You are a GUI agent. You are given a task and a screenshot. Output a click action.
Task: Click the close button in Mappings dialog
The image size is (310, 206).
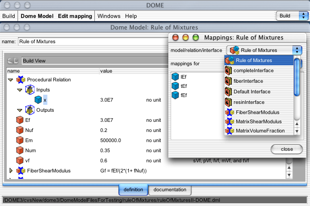pyautogui.click(x=287, y=149)
